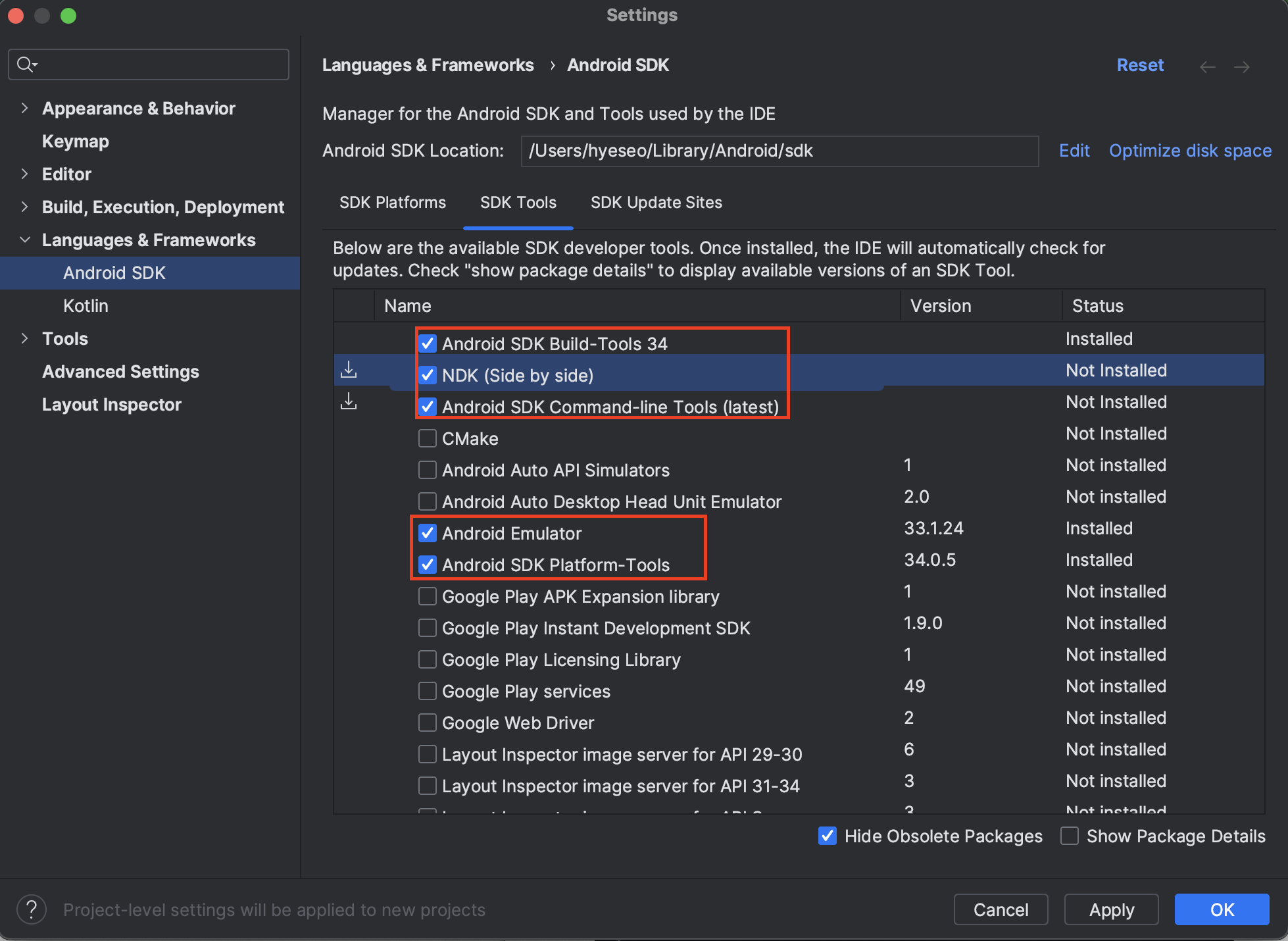Check Google Play Licensing Library
1288x941 pixels.
tap(428, 659)
